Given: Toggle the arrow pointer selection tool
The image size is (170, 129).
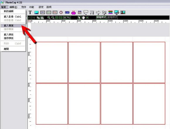Looking at the screenshot, I should [x=79, y=18].
